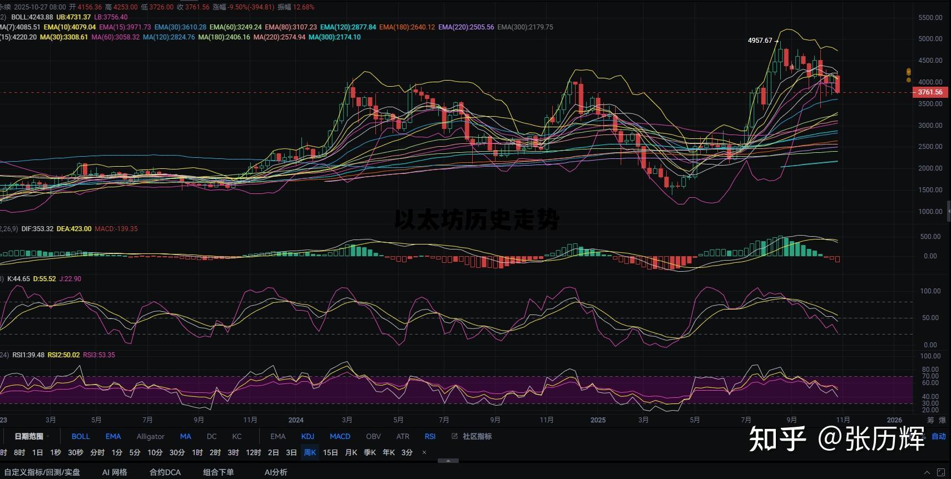The image size is (951, 479).
Task: Expand the panel using the small up-arrow handle
Action: pos(448,461)
